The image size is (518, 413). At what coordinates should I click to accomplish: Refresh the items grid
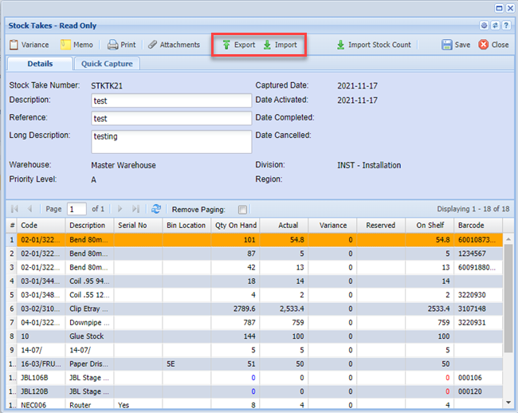click(156, 209)
